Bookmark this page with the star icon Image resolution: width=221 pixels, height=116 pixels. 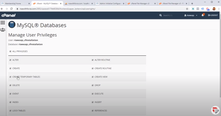pyautogui.click(x=187, y=9)
